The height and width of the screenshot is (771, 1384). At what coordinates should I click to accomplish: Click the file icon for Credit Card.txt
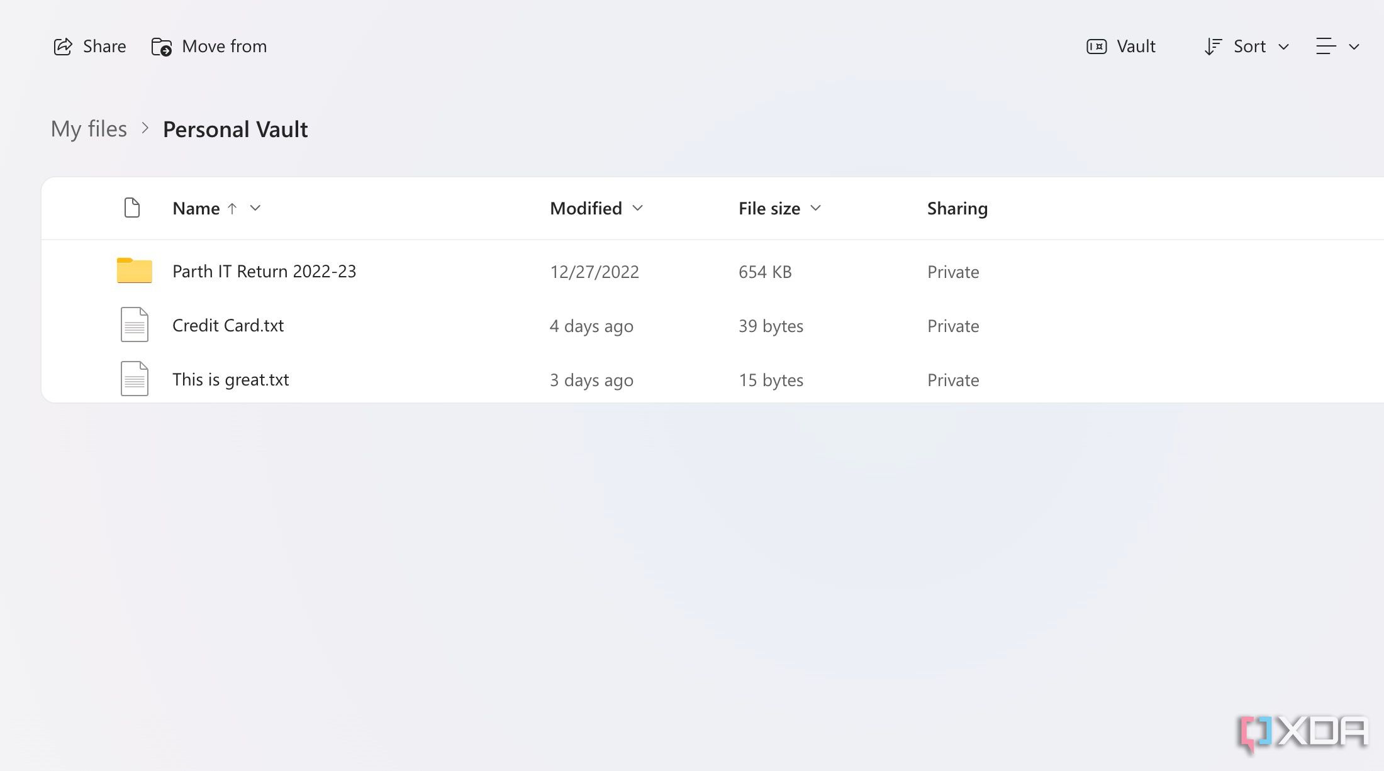coord(133,324)
